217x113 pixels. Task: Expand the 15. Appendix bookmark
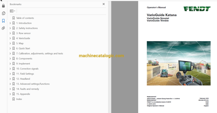tap(10, 94)
